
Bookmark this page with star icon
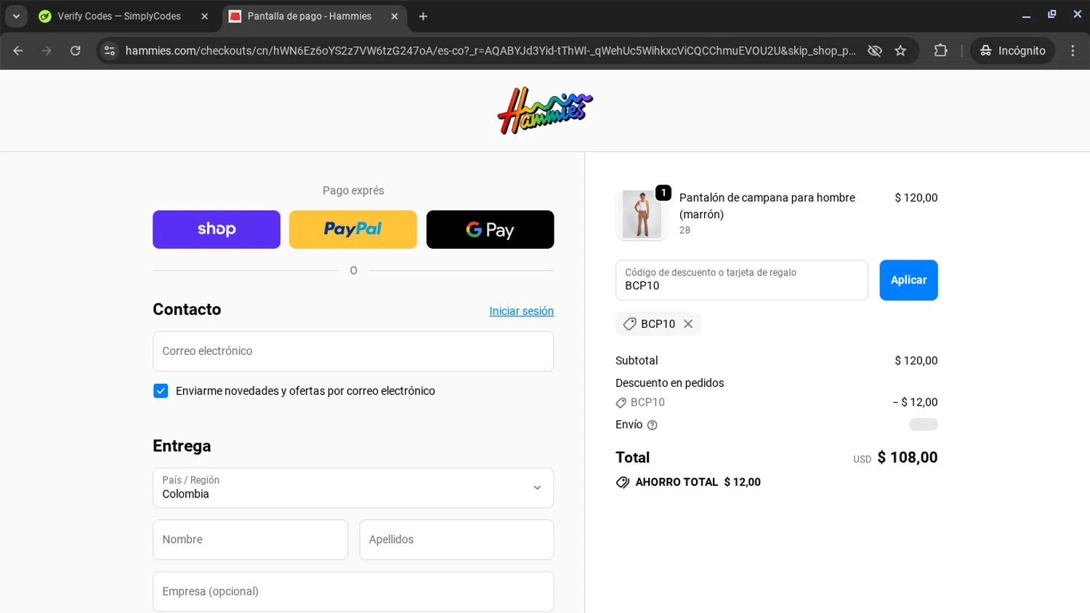coord(900,50)
